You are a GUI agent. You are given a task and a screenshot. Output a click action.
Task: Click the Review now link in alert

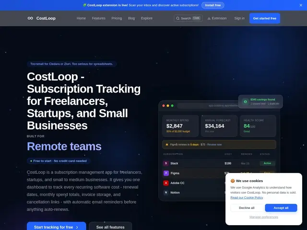point(214,145)
